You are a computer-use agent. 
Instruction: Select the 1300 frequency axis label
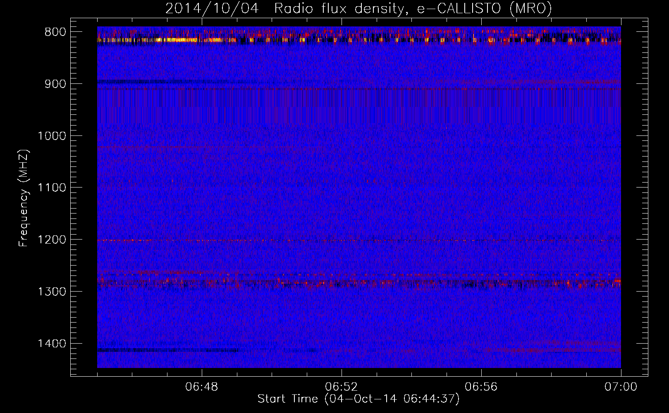coord(52,292)
